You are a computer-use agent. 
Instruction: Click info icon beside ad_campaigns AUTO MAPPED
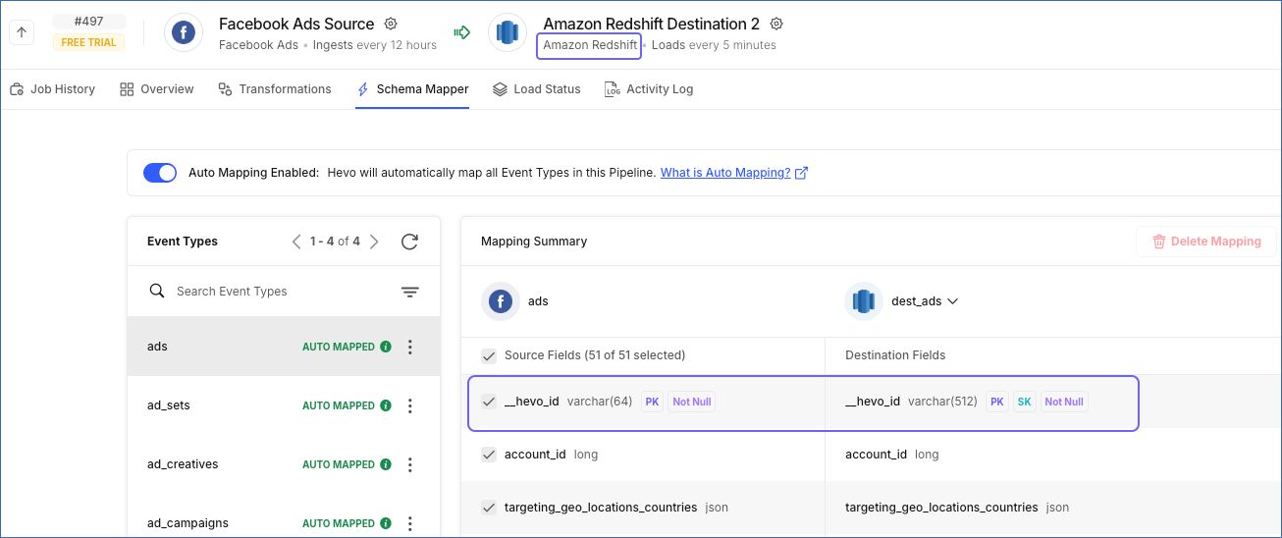(386, 523)
